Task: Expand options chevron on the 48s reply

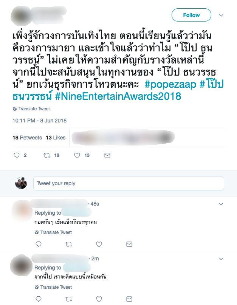Action: point(221,204)
